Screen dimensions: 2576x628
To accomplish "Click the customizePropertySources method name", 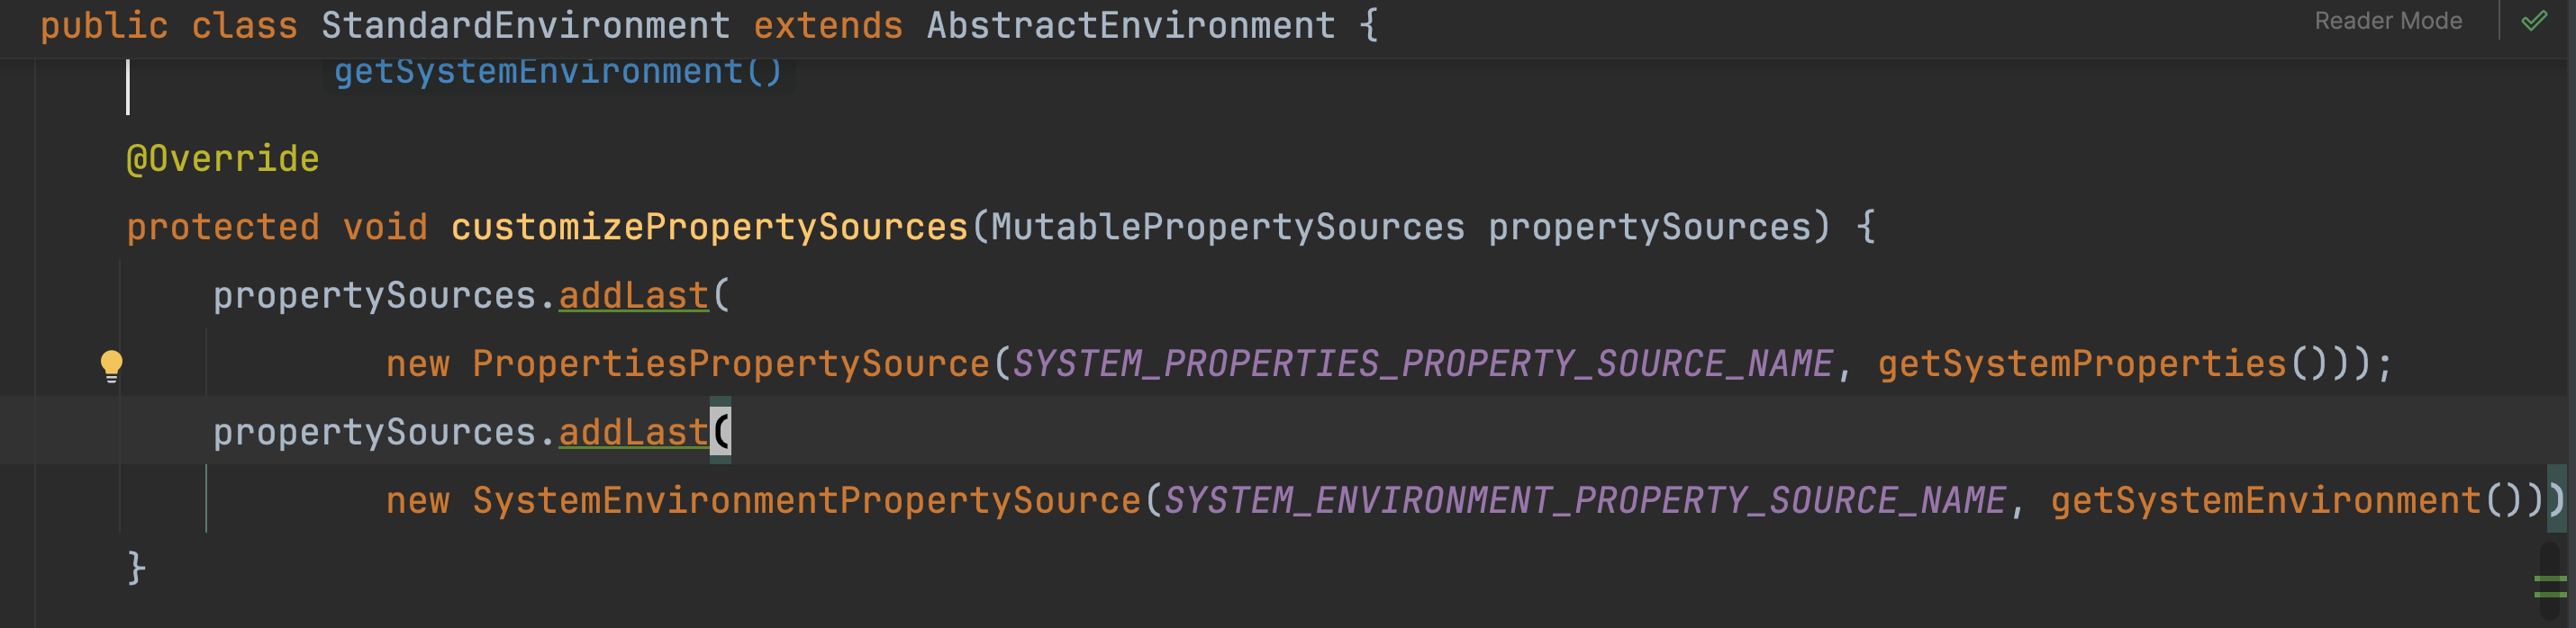I will (709, 228).
